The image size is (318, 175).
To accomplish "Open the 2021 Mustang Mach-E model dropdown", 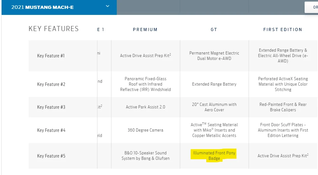I will click(59, 7).
